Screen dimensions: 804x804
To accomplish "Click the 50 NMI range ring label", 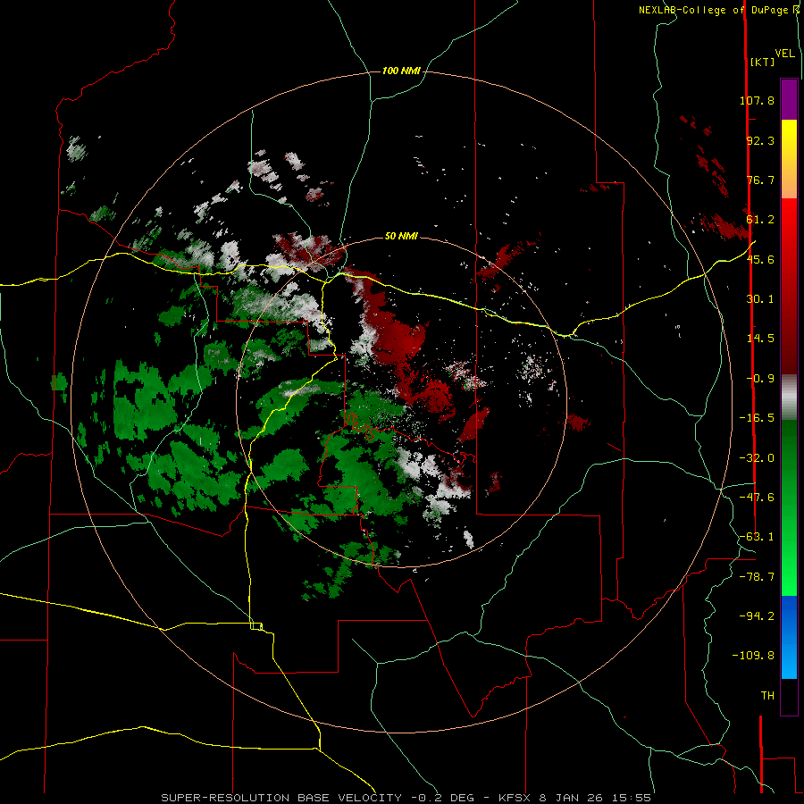I will [x=401, y=236].
